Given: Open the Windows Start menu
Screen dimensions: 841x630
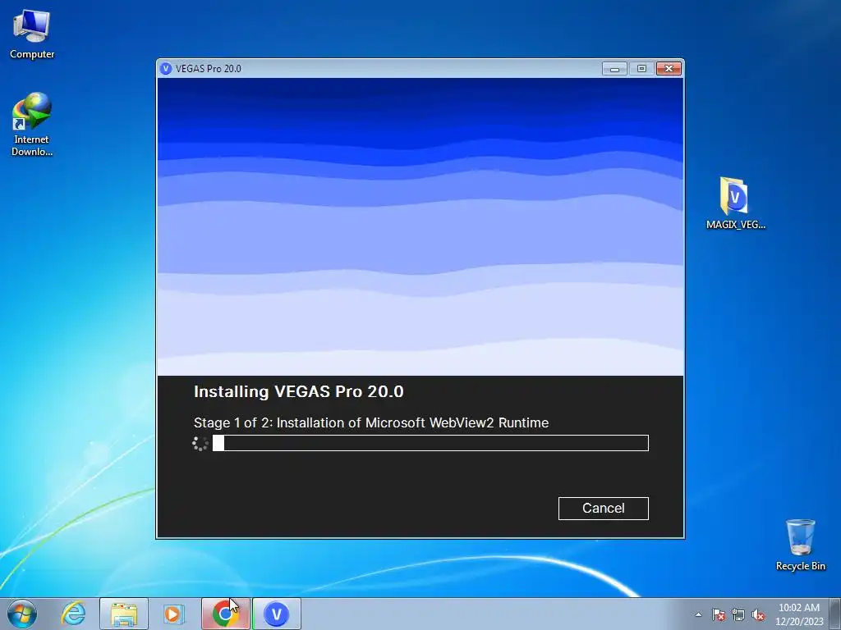Looking at the screenshot, I should click(22, 614).
